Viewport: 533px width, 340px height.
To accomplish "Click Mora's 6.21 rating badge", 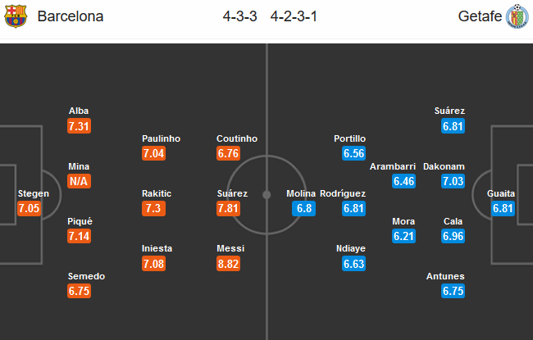I will click(x=403, y=236).
